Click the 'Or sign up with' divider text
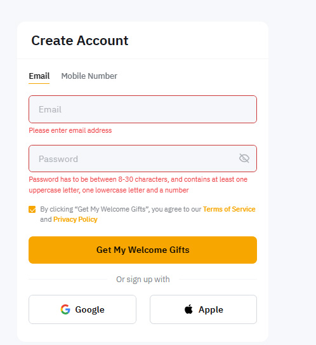 pyautogui.click(x=143, y=280)
